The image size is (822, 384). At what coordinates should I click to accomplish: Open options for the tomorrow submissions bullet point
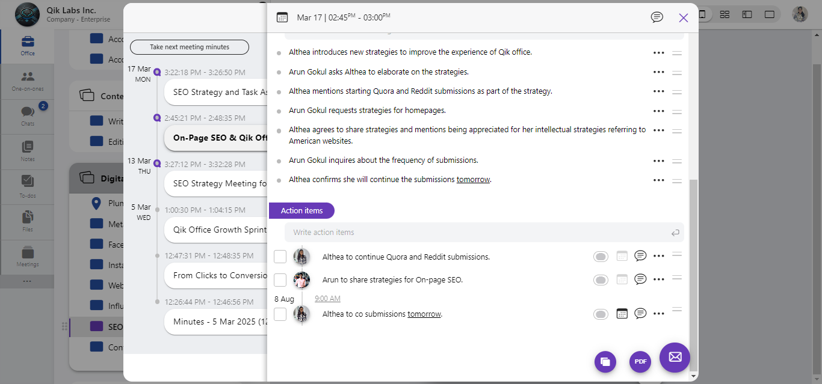click(x=658, y=179)
